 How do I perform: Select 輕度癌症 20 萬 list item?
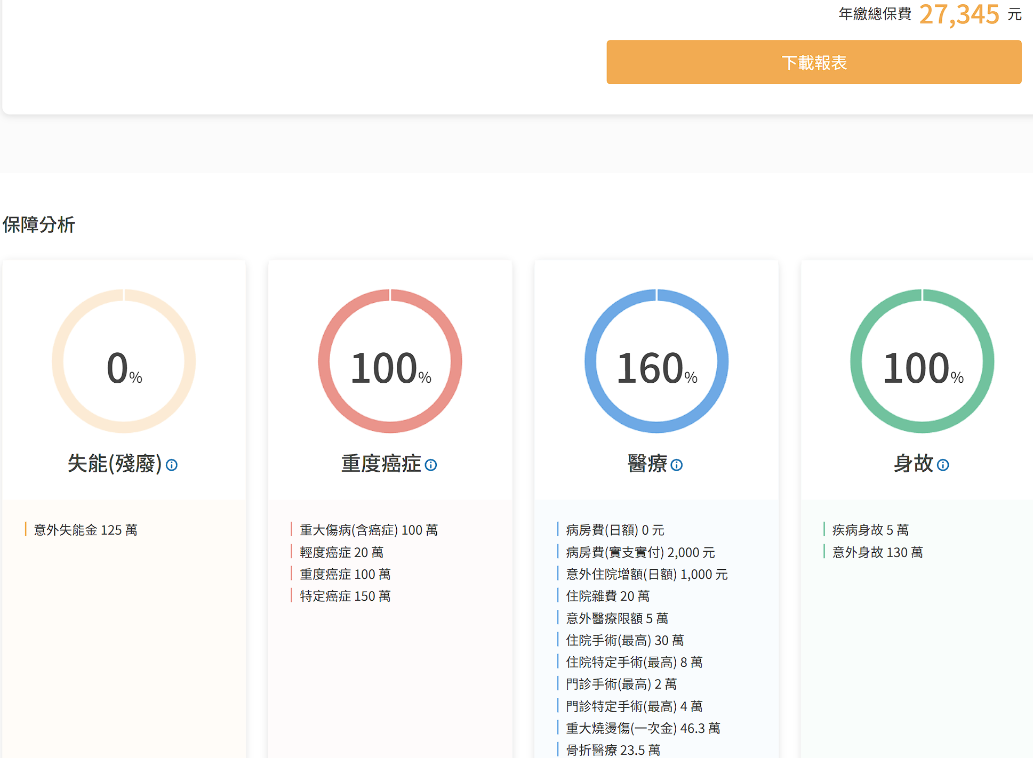(341, 552)
